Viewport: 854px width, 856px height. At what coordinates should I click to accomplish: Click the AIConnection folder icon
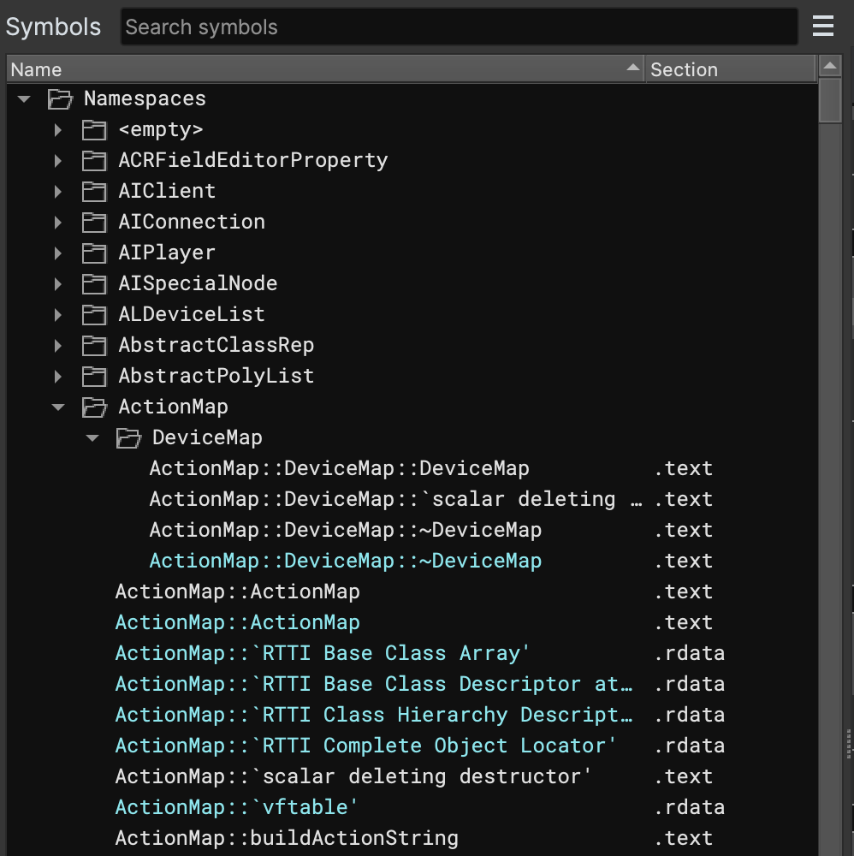tap(94, 223)
